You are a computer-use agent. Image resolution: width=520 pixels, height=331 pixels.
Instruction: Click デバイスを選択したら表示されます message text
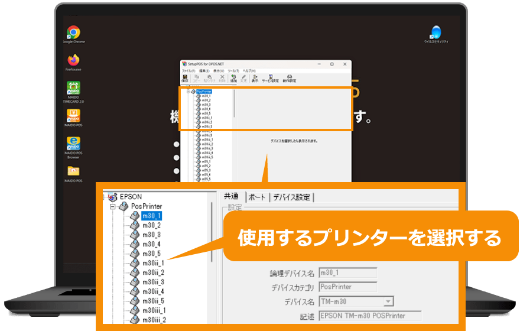(x=294, y=141)
